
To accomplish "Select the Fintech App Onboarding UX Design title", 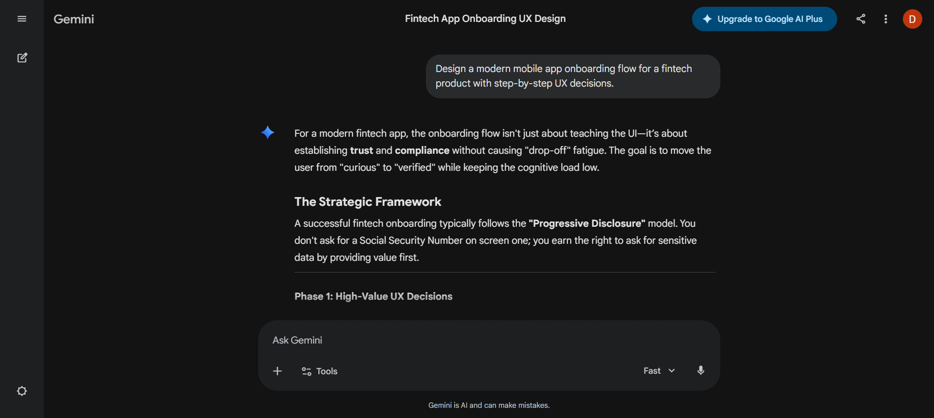I will pyautogui.click(x=485, y=18).
